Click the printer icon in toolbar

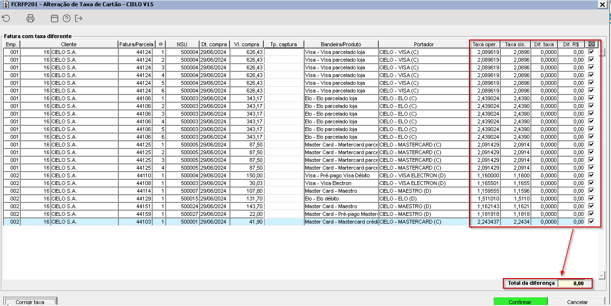coord(30,18)
